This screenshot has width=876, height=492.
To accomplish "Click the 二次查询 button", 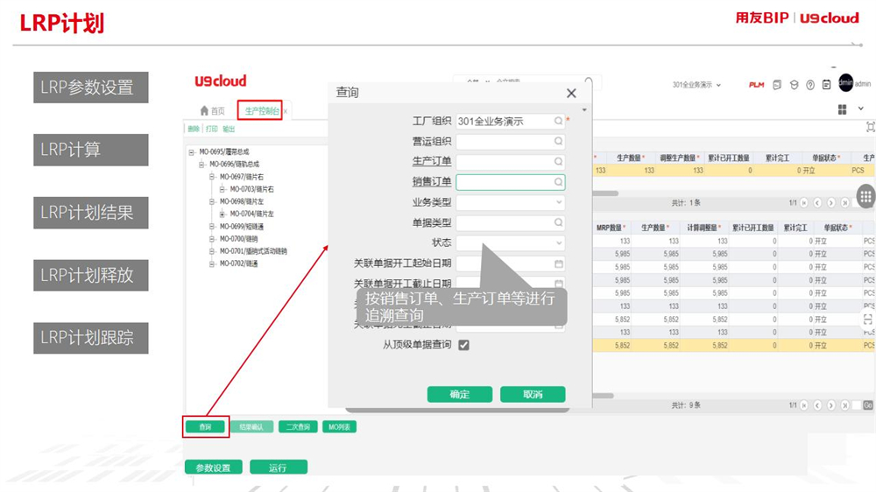I will pyautogui.click(x=298, y=426).
